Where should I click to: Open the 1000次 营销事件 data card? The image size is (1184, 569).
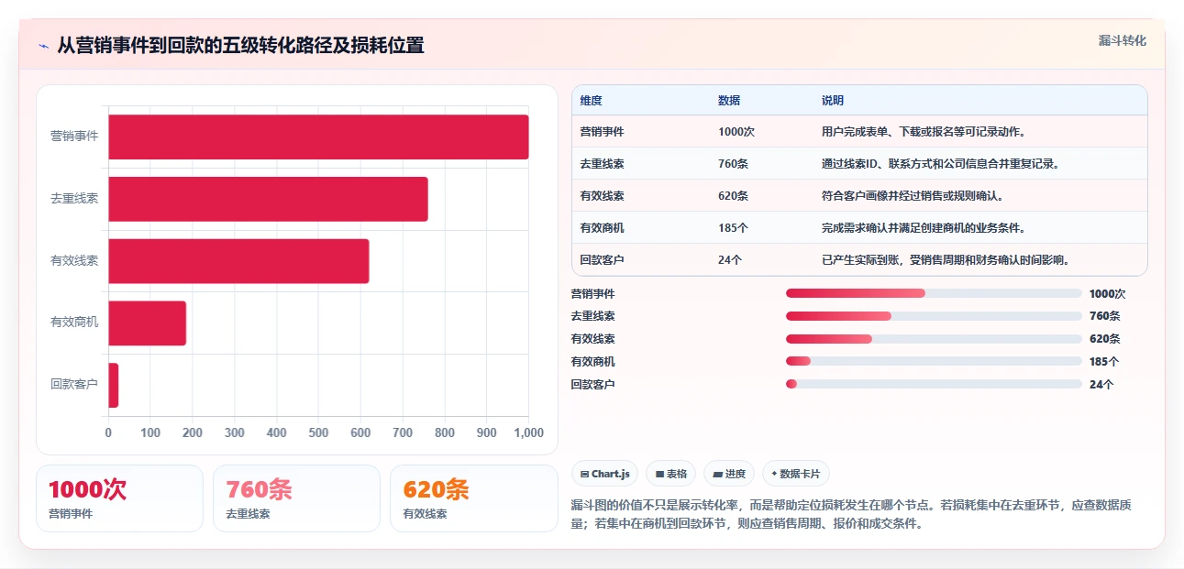(x=119, y=498)
